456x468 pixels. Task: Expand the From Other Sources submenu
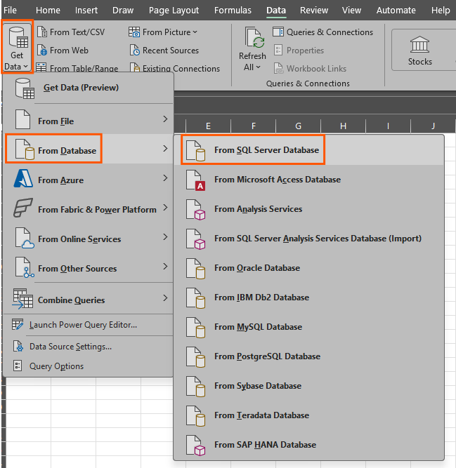pos(89,267)
